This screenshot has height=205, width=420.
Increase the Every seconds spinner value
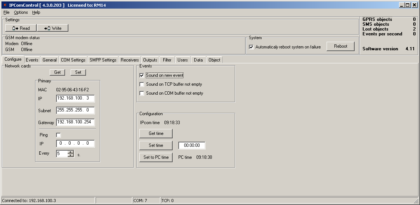[71, 152]
